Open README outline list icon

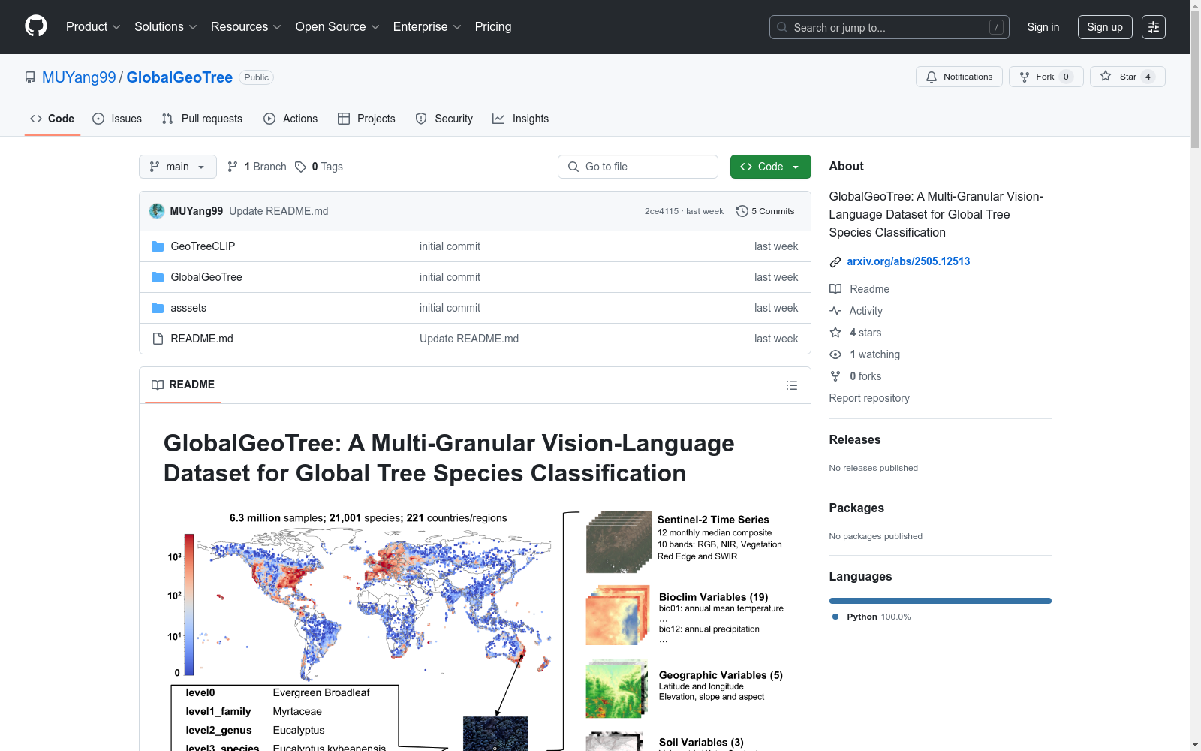coord(792,385)
